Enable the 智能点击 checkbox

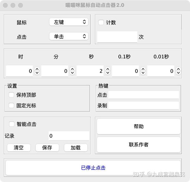tap(12, 124)
